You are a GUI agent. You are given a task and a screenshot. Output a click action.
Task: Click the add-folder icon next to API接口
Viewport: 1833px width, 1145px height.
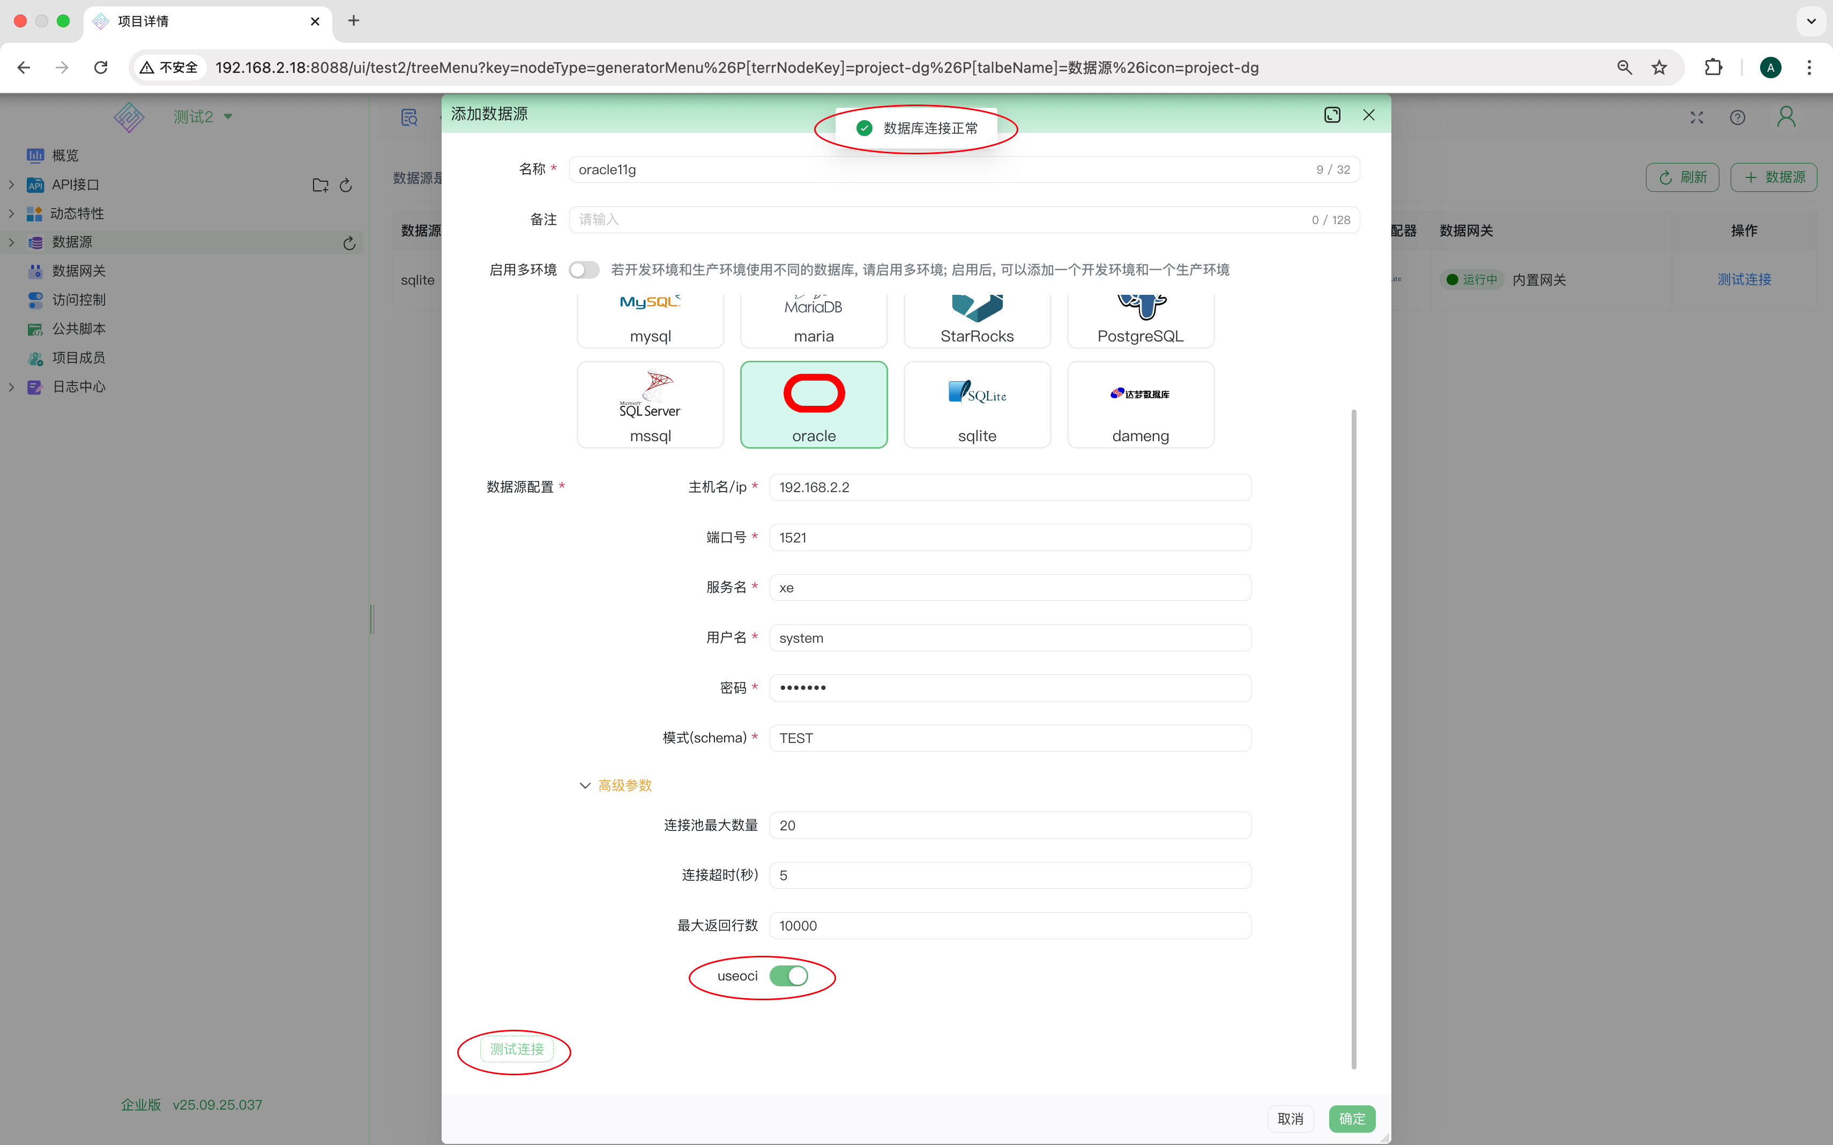[319, 185]
